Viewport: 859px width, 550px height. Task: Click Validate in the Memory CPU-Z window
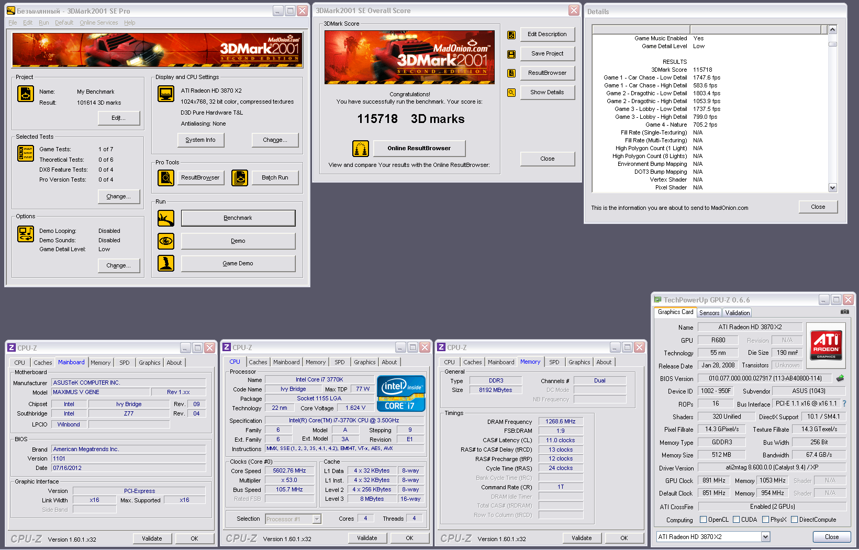coord(582,538)
